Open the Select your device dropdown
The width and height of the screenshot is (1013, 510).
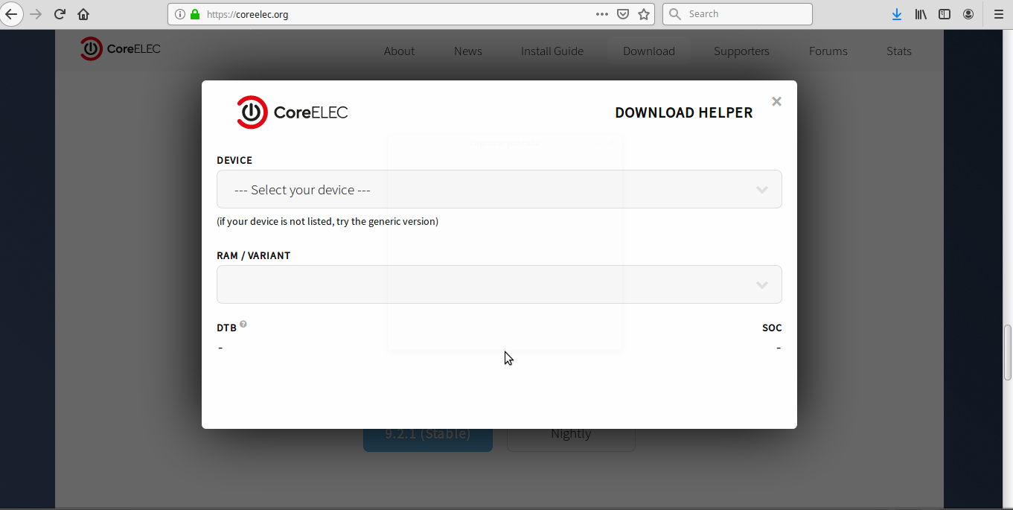click(499, 189)
